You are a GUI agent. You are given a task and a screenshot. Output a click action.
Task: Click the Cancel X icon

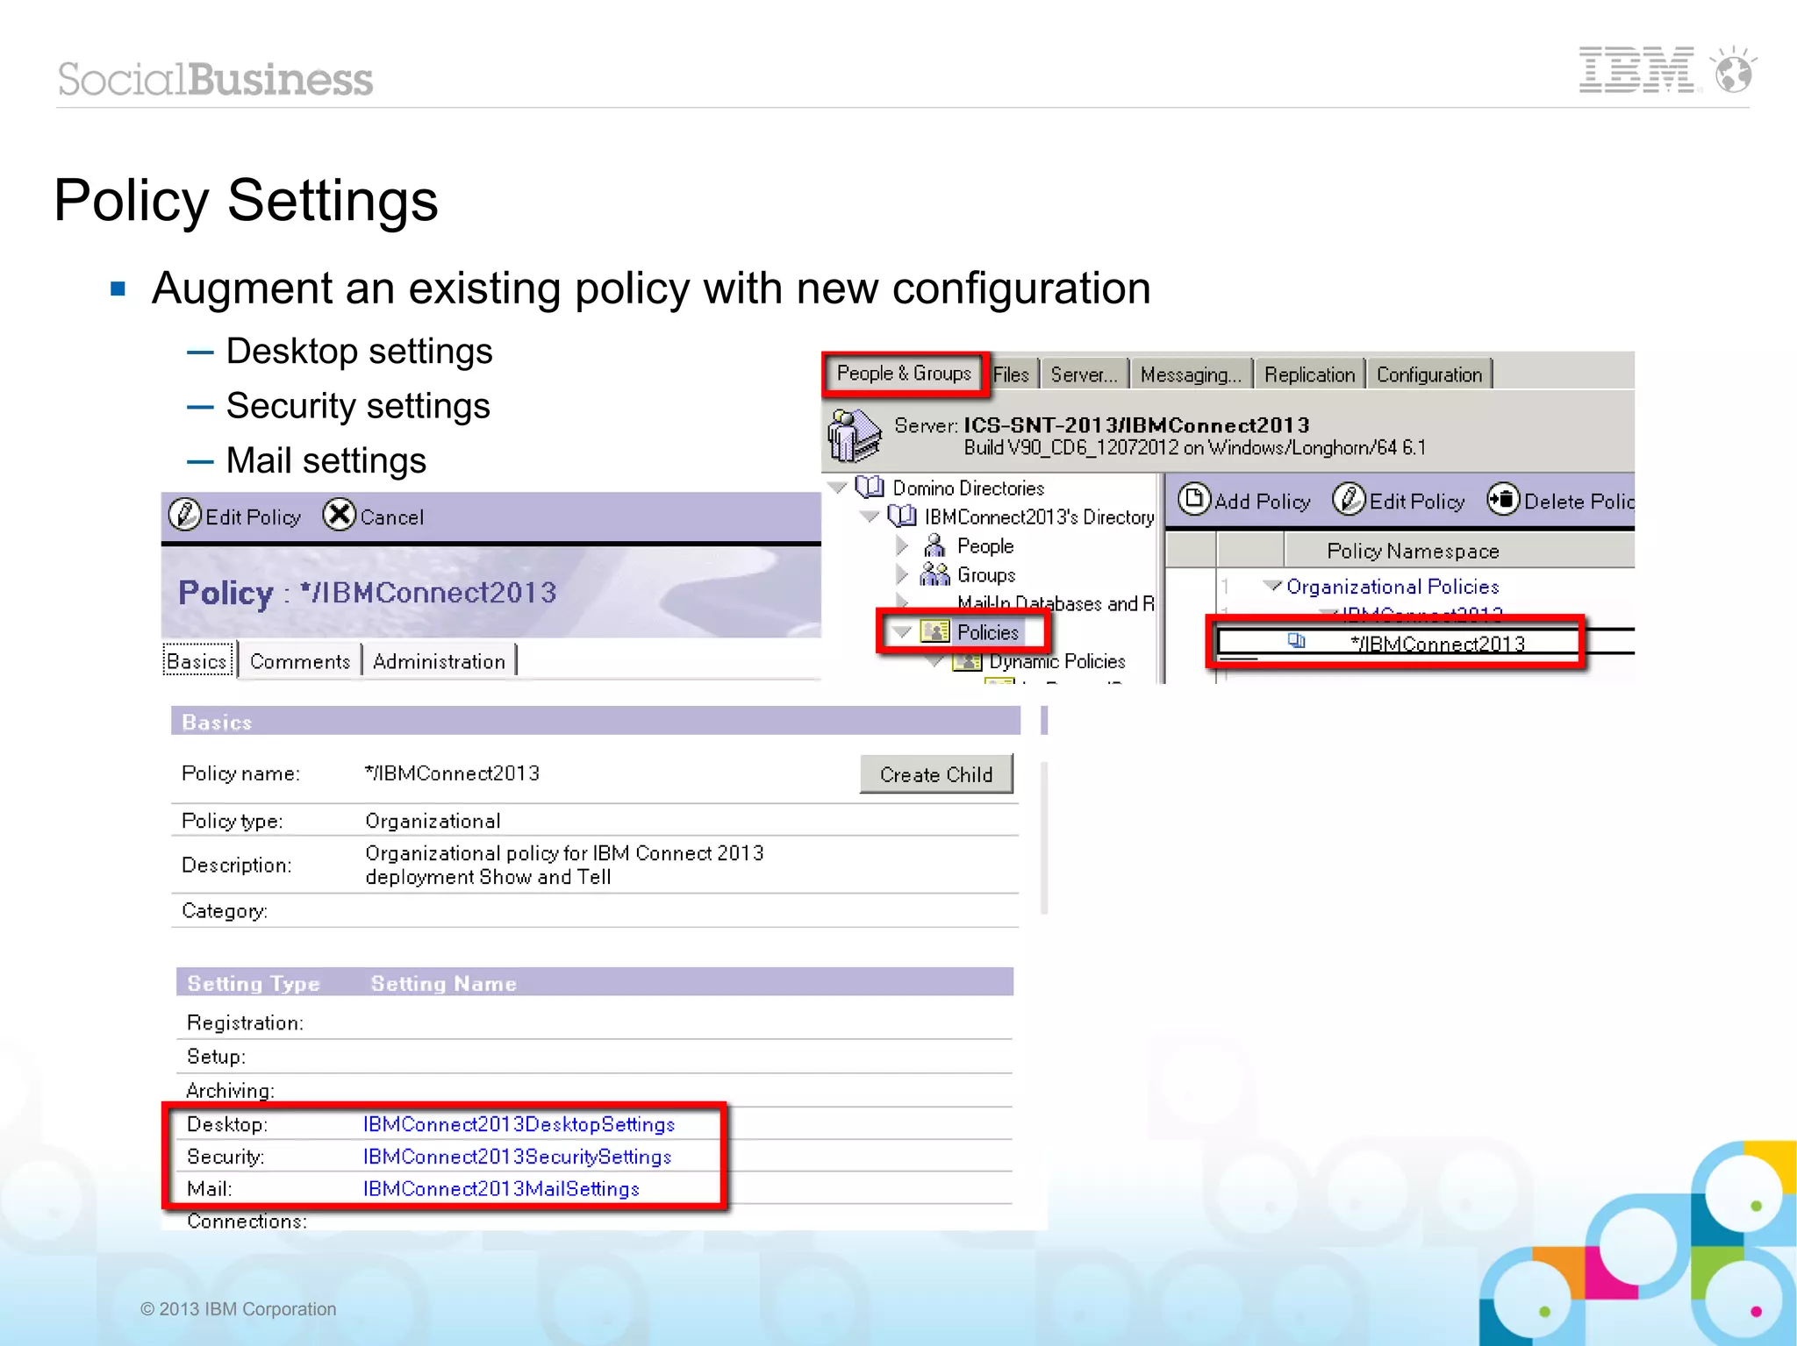339,516
